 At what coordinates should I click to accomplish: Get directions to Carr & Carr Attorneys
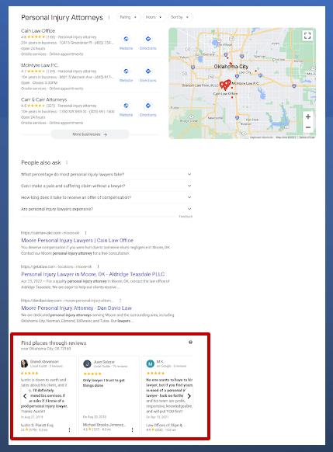point(147,106)
